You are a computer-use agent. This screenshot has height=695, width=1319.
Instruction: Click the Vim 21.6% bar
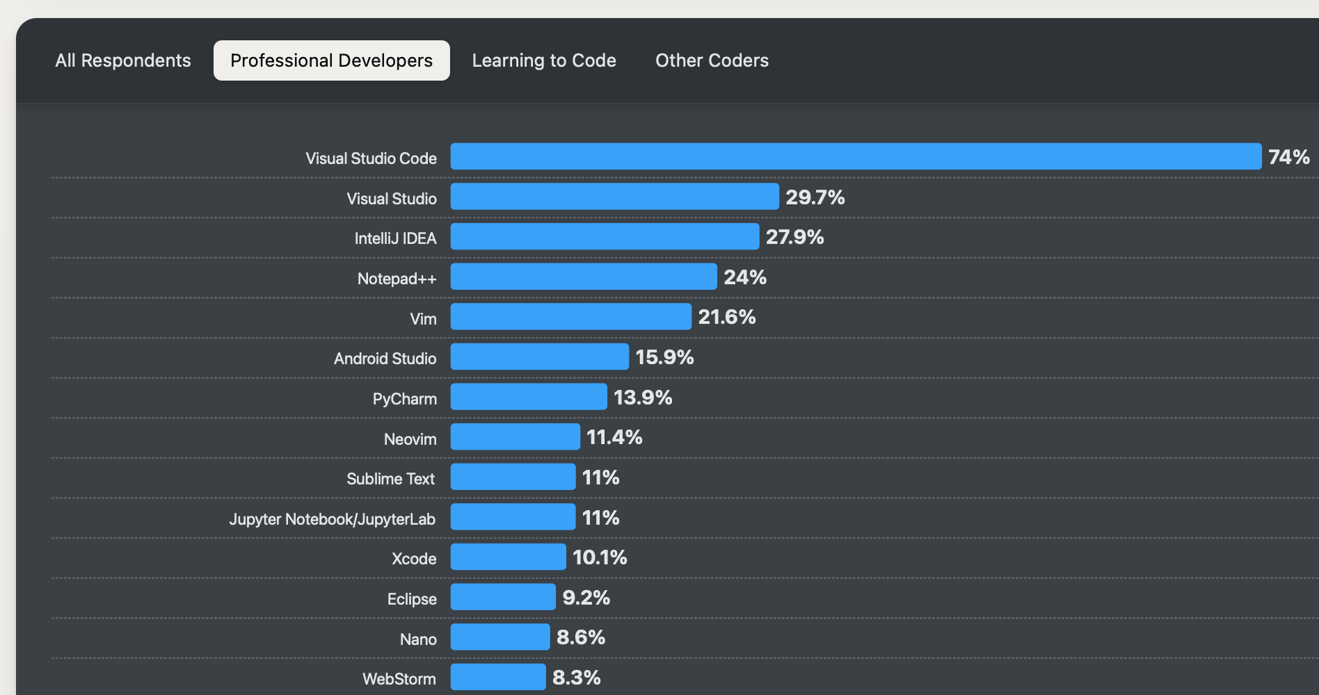(571, 316)
